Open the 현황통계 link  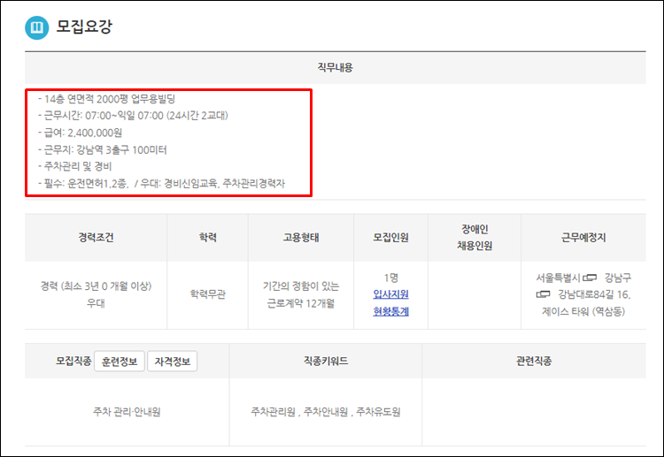[390, 311]
